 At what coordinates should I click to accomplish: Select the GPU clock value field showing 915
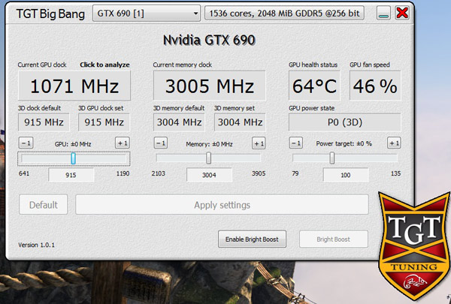coord(71,175)
